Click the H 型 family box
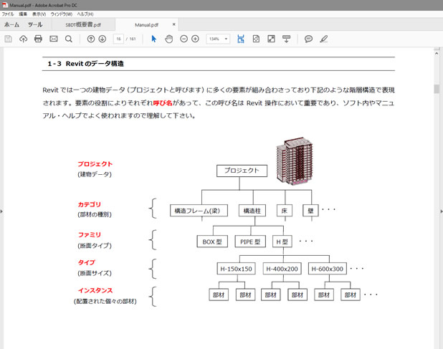This screenshot has height=349, width=443. click(x=282, y=242)
